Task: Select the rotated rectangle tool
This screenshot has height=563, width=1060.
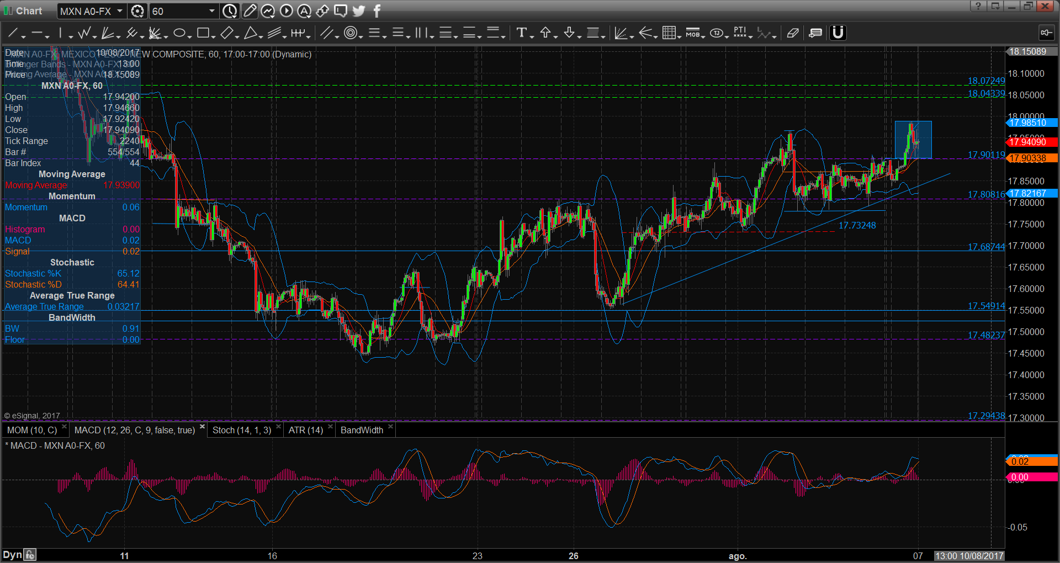Action: [226, 33]
